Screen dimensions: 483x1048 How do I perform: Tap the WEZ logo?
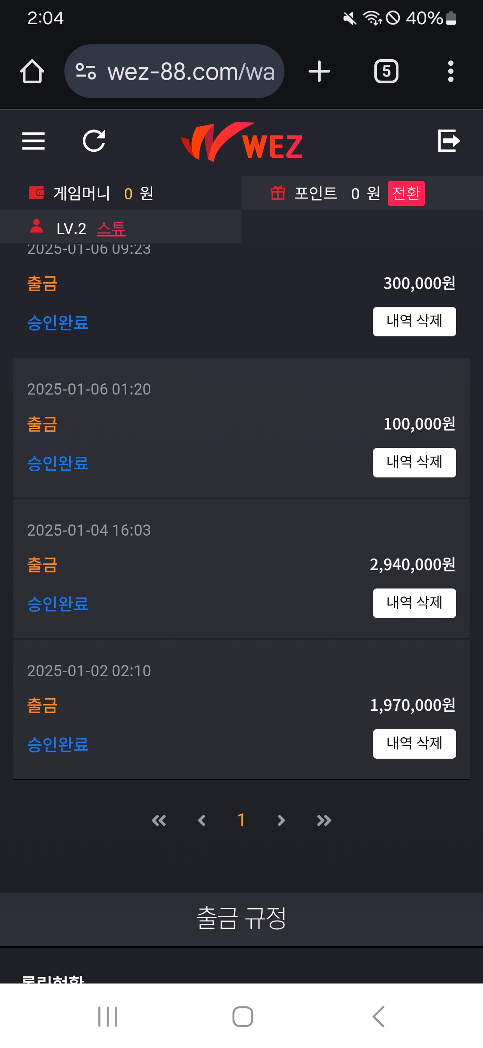(x=241, y=142)
